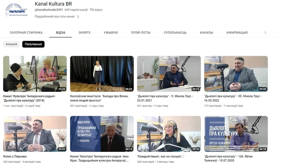281x163 pixels.
Task: Click '867 праглядаў • 2 гады таму' metadata
Action: [87, 106]
